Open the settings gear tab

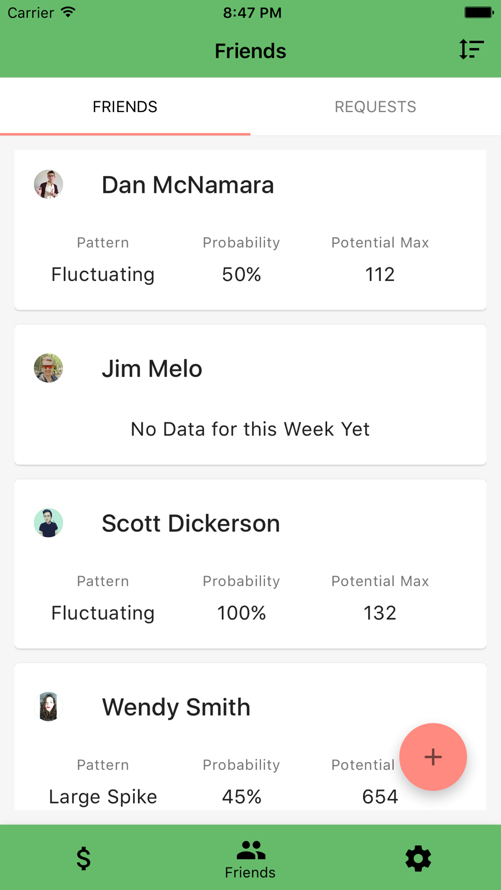(418, 858)
